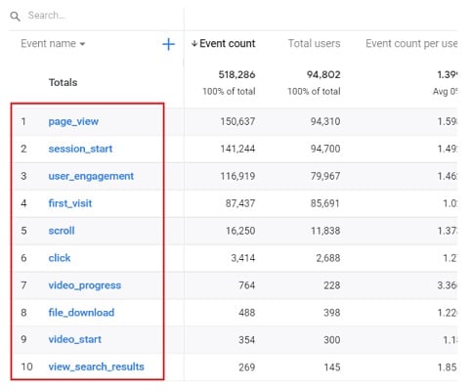
Task: Add a dimension with the plus icon
Action: click(168, 44)
